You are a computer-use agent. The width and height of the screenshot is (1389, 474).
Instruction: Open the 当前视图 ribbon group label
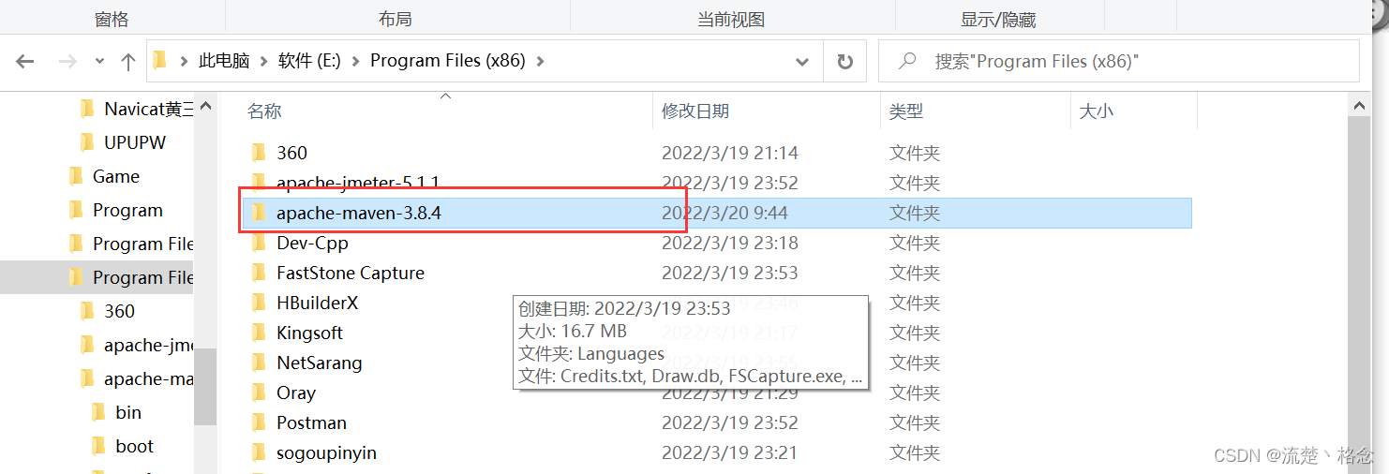[x=731, y=19]
